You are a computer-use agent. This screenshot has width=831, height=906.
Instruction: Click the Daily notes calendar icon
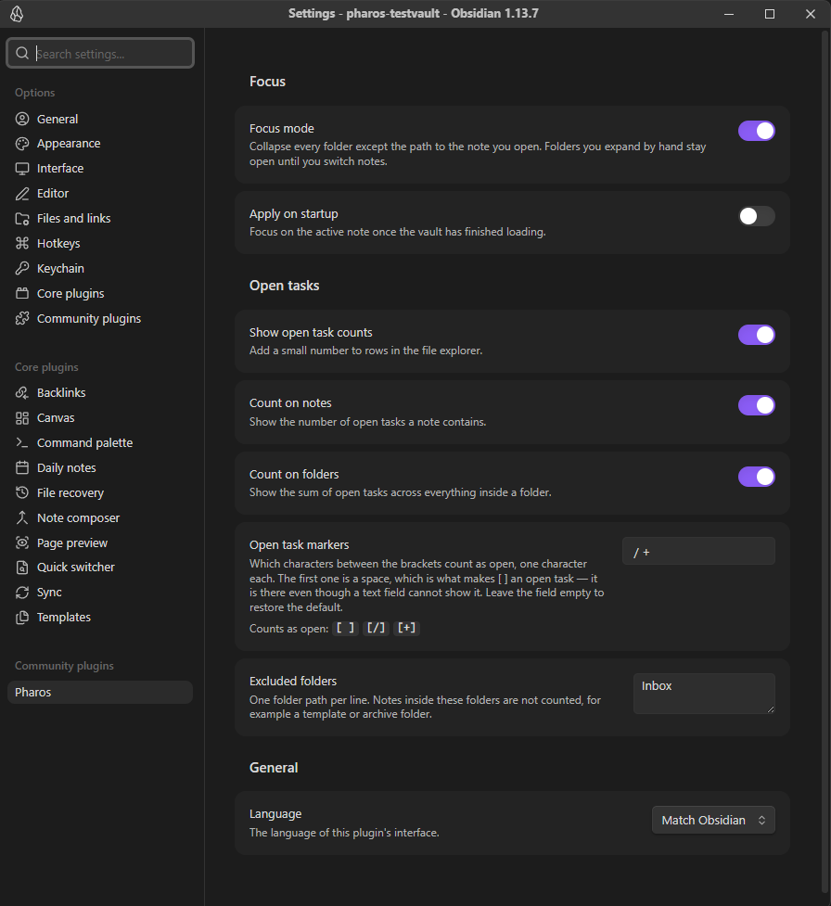(x=22, y=467)
